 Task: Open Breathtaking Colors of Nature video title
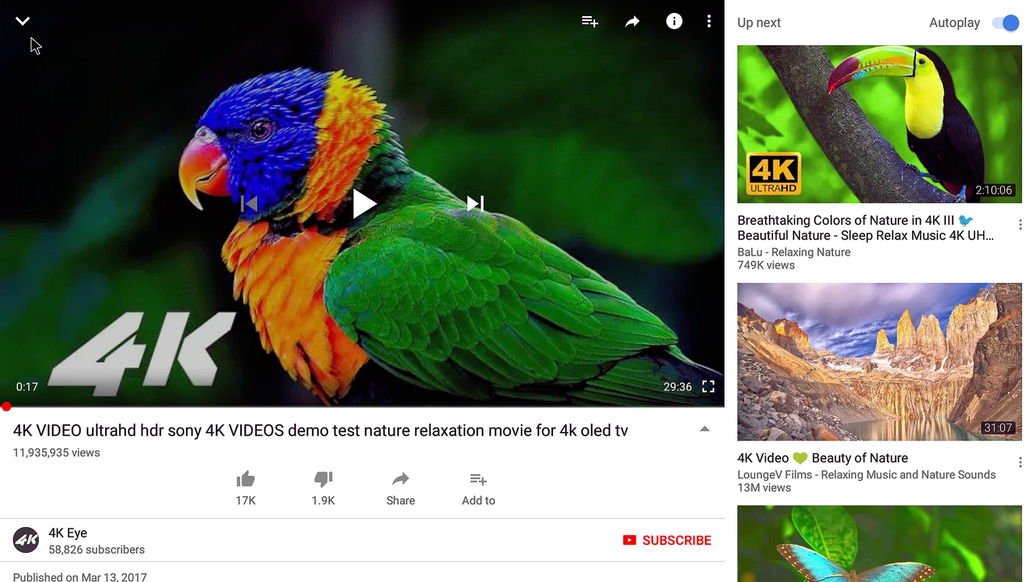(x=866, y=228)
